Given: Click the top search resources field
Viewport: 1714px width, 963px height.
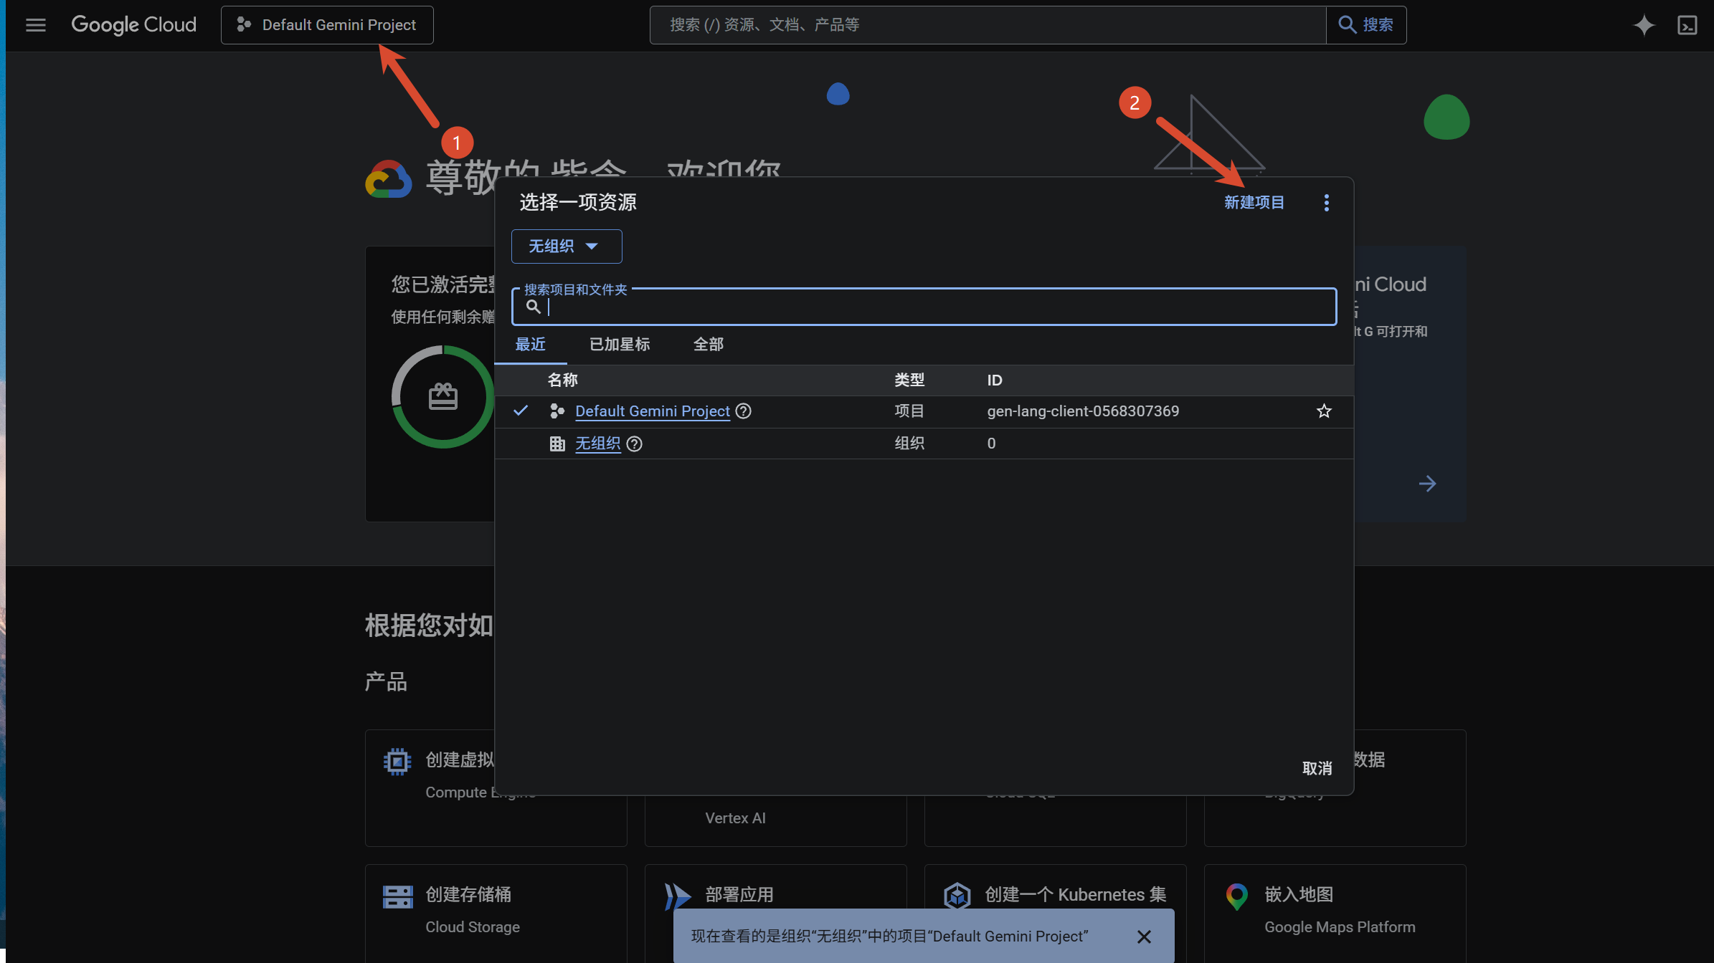Looking at the screenshot, I should pyautogui.click(x=988, y=25).
